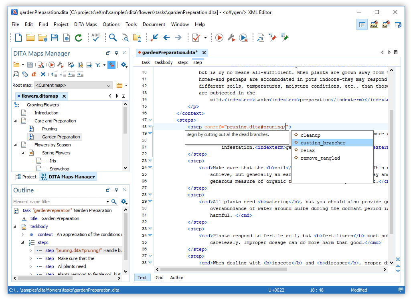
Task: Create a new document with the New icon
Action: [x=18, y=38]
